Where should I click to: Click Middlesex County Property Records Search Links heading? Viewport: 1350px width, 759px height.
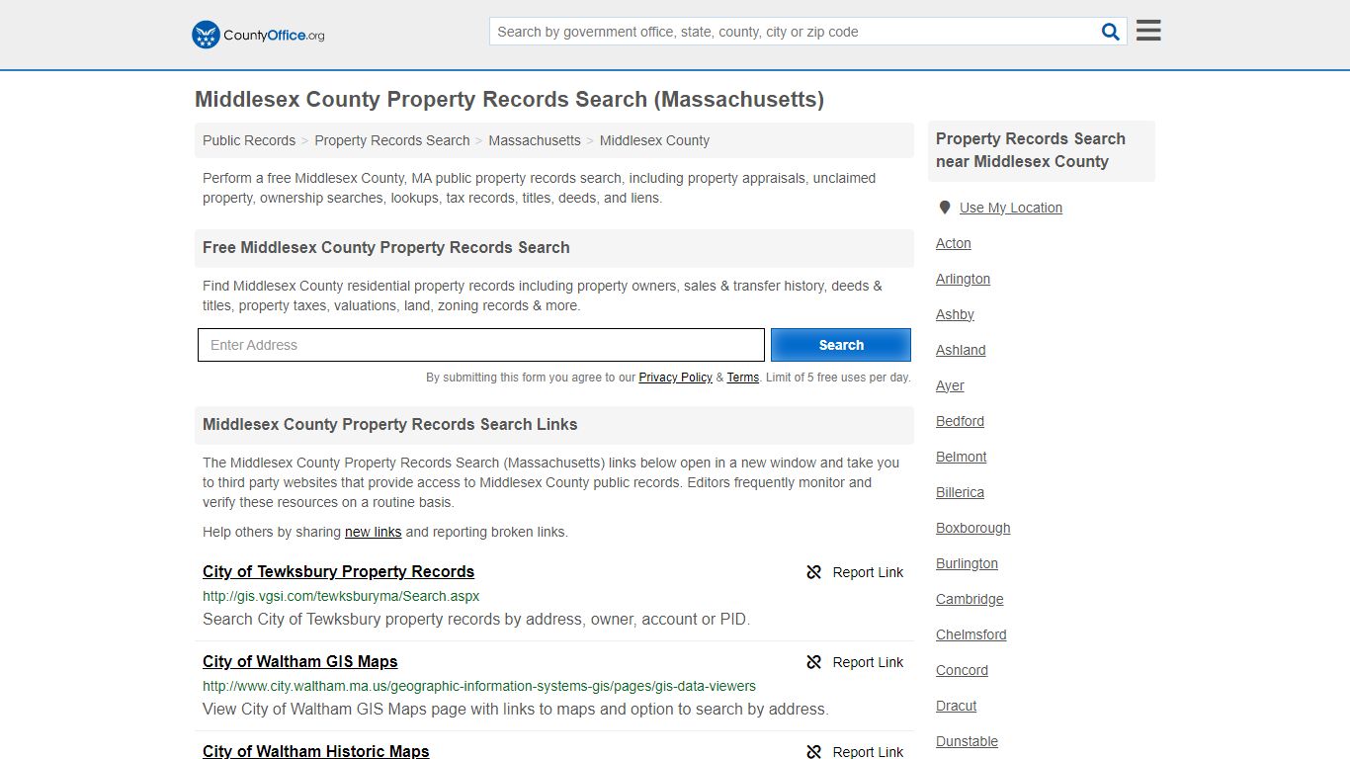point(390,424)
